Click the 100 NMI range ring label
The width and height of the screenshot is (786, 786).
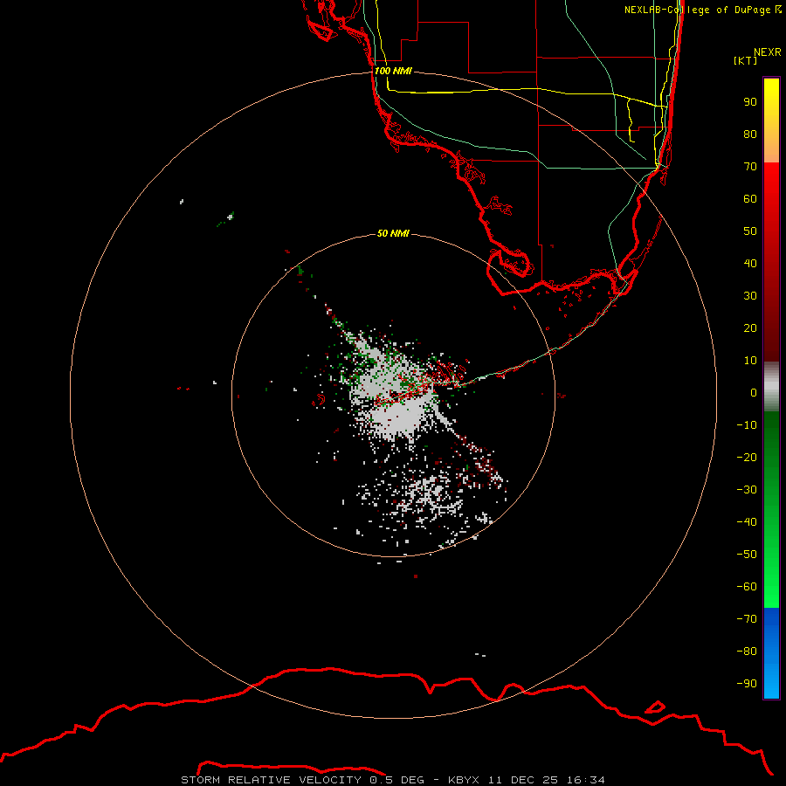393,71
